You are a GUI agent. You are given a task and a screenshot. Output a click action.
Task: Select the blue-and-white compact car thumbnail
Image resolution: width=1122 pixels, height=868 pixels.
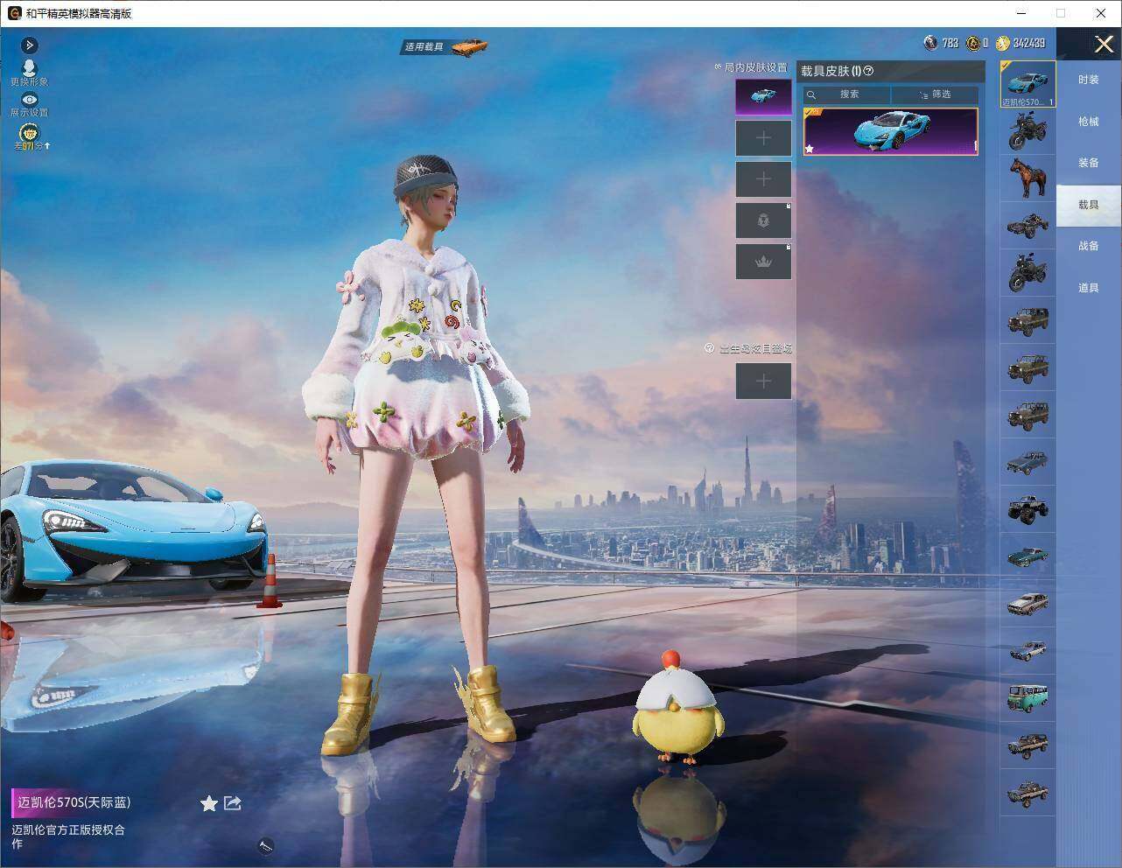pos(1027,650)
